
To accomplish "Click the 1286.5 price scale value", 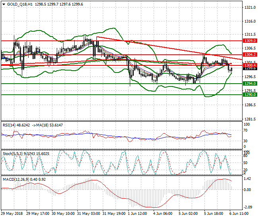I will pos(250,105).
